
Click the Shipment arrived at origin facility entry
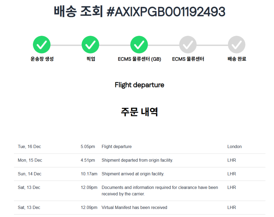[x=133, y=174]
